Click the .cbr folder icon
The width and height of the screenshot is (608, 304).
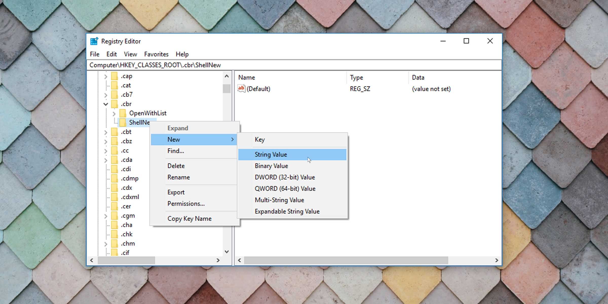115,104
